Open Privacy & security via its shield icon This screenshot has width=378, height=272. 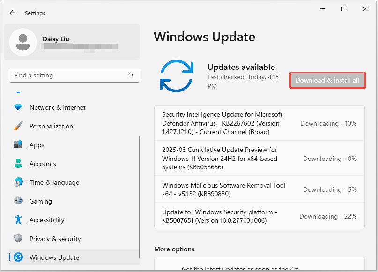coord(18,239)
